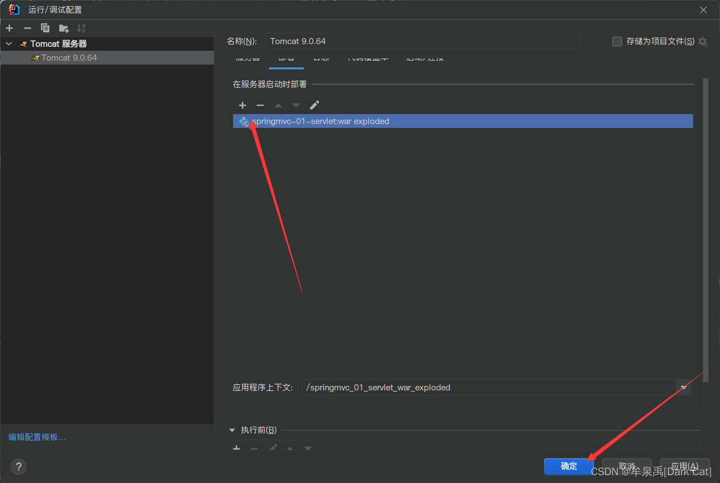This screenshot has height=483, width=720.
Task: Add a deployment artifact with plus icon
Action: coord(243,105)
